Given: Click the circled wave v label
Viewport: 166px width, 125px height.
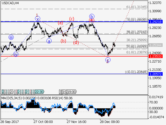Looking at the screenshot, I should [x=38, y=19].
